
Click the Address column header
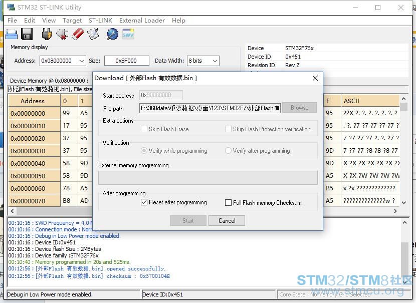(x=34, y=101)
